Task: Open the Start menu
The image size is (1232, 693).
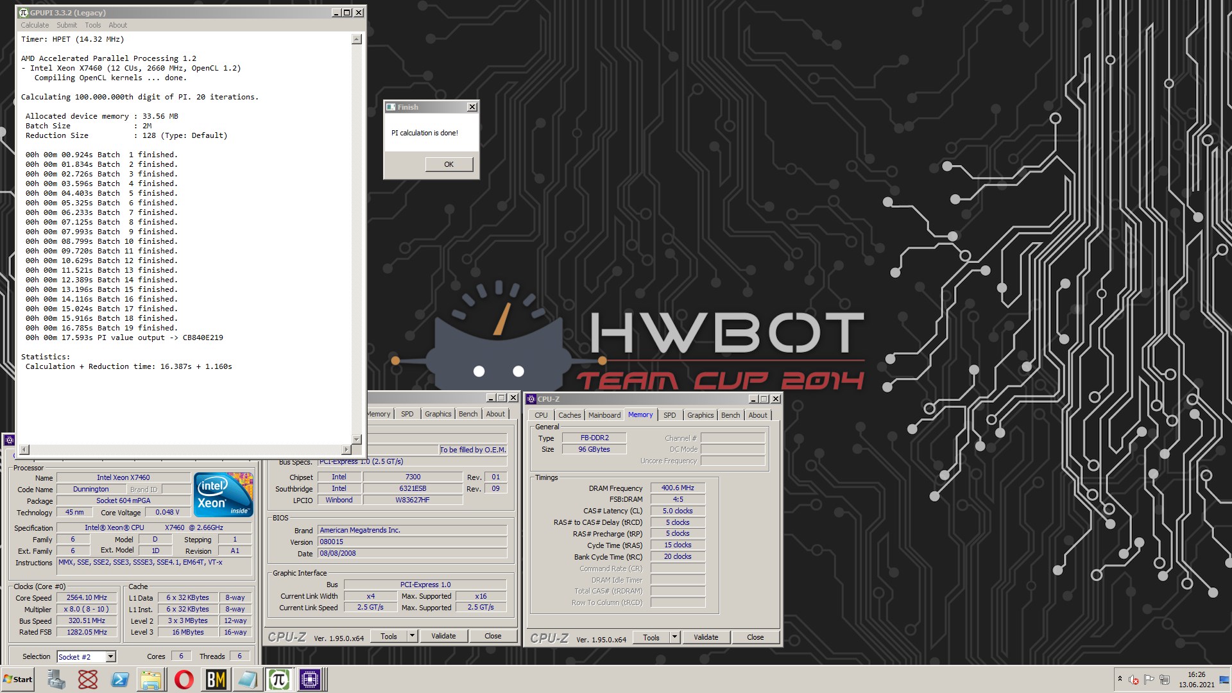Action: coord(17,680)
